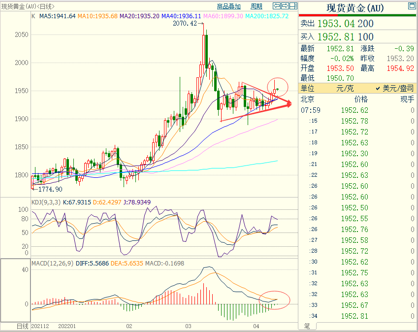The height and width of the screenshot is (332, 418).
Task: Click chart title 现货黄金(AU)<日线>
Action: [28, 6]
